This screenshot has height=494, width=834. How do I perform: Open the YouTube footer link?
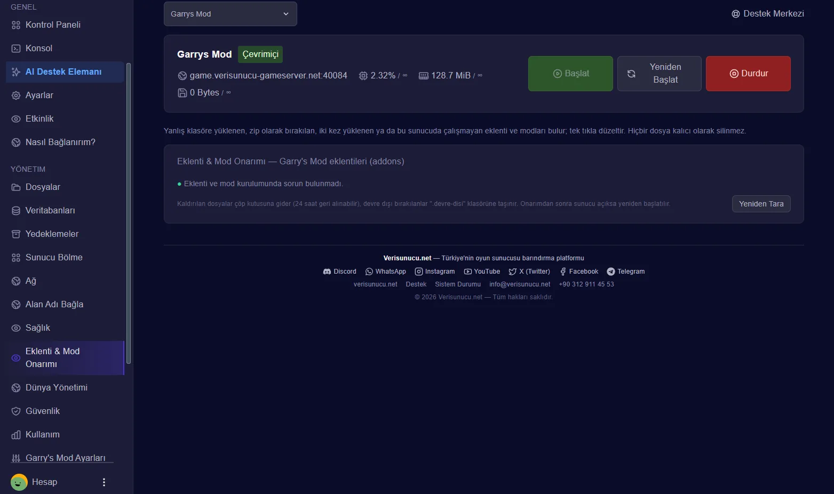[482, 272]
